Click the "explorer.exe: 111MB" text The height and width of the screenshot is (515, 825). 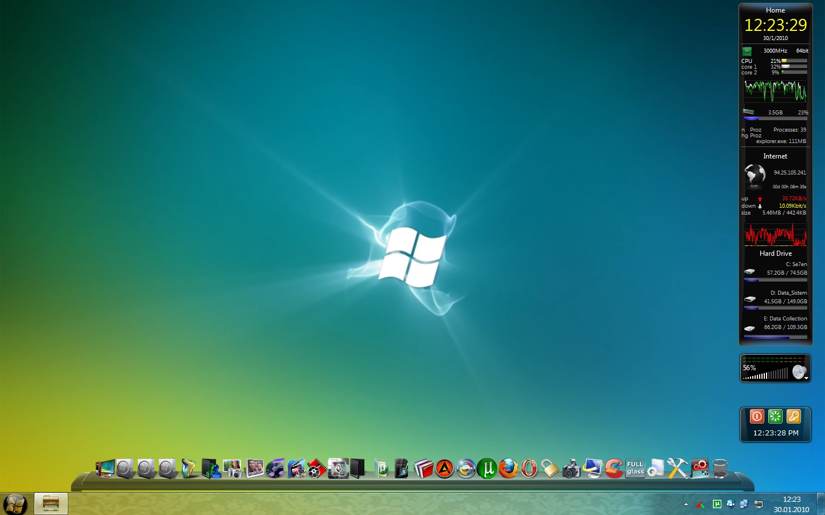point(781,141)
